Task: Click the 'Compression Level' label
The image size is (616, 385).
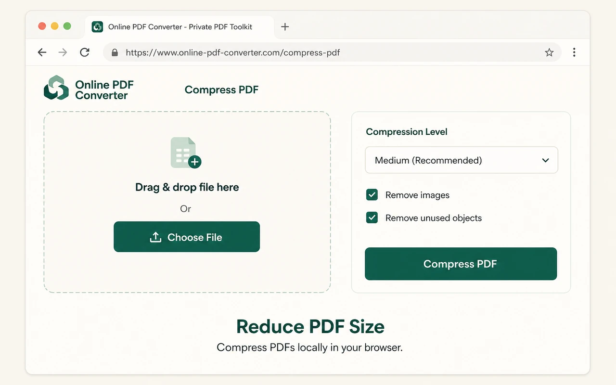Action: click(x=407, y=132)
